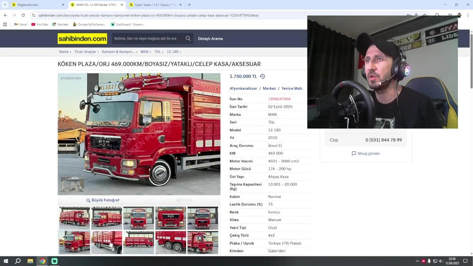This screenshot has height=266, width=473.
Task: Select second thumbnail in top row
Action: (x=106, y=218)
